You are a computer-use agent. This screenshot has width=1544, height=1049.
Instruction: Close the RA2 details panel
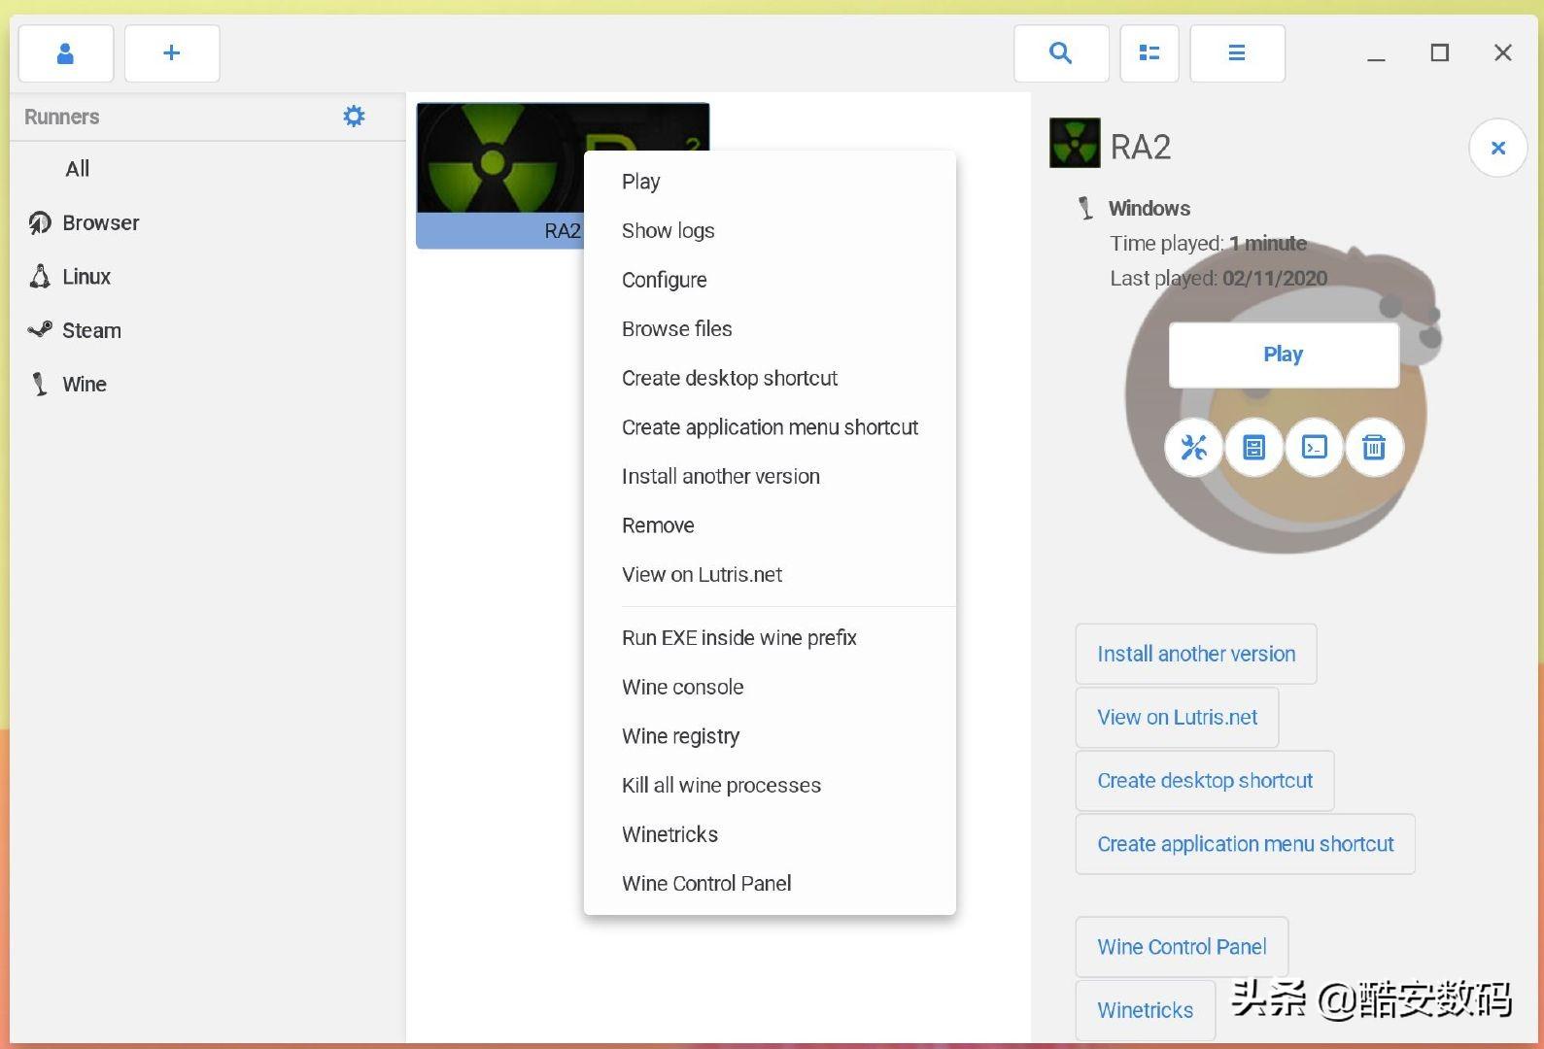1498,148
